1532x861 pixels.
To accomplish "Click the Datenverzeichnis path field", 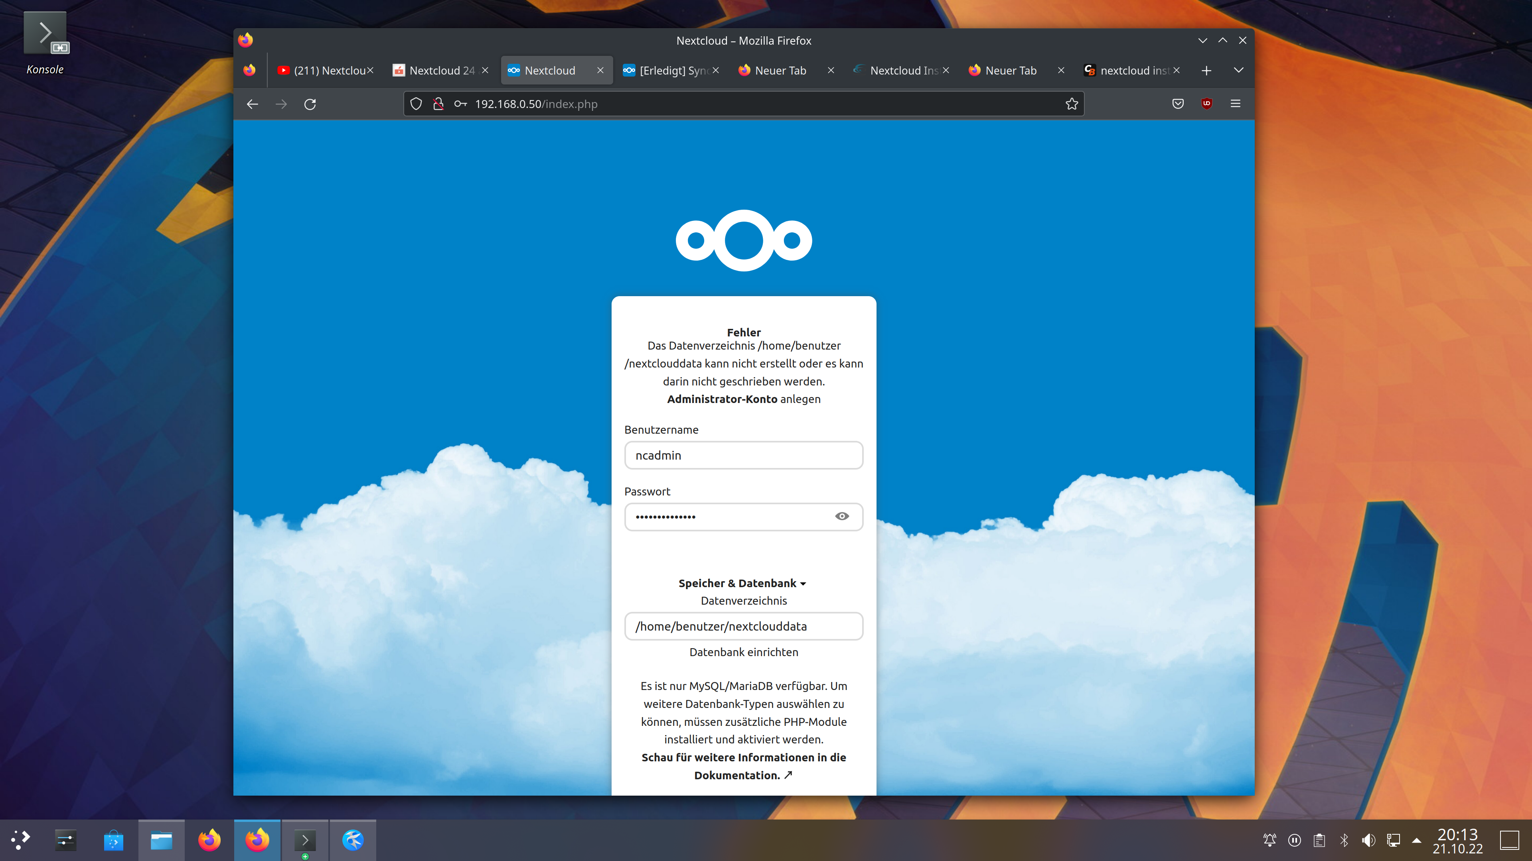I will click(743, 626).
